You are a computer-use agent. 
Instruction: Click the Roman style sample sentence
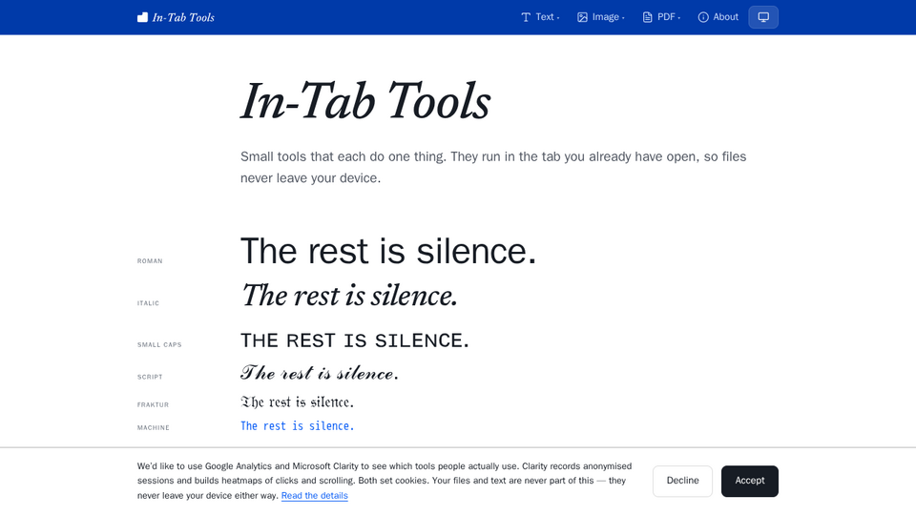[388, 251]
